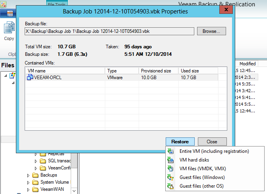Click the Entire VM restore icon

170,151
